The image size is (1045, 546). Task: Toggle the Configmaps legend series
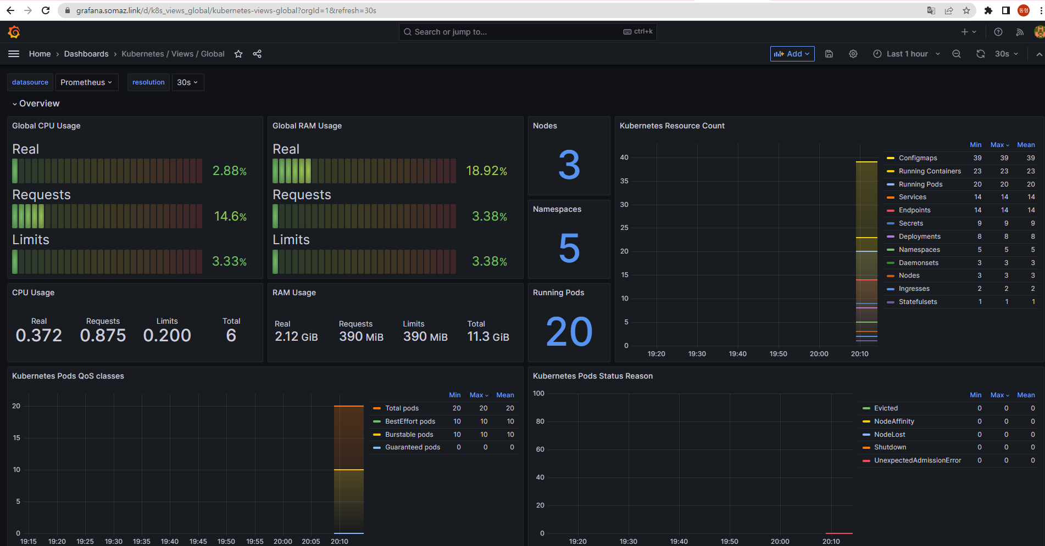918,158
